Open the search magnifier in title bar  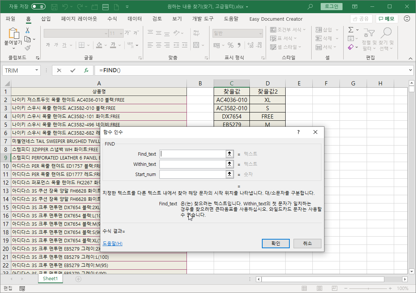coord(310,7)
